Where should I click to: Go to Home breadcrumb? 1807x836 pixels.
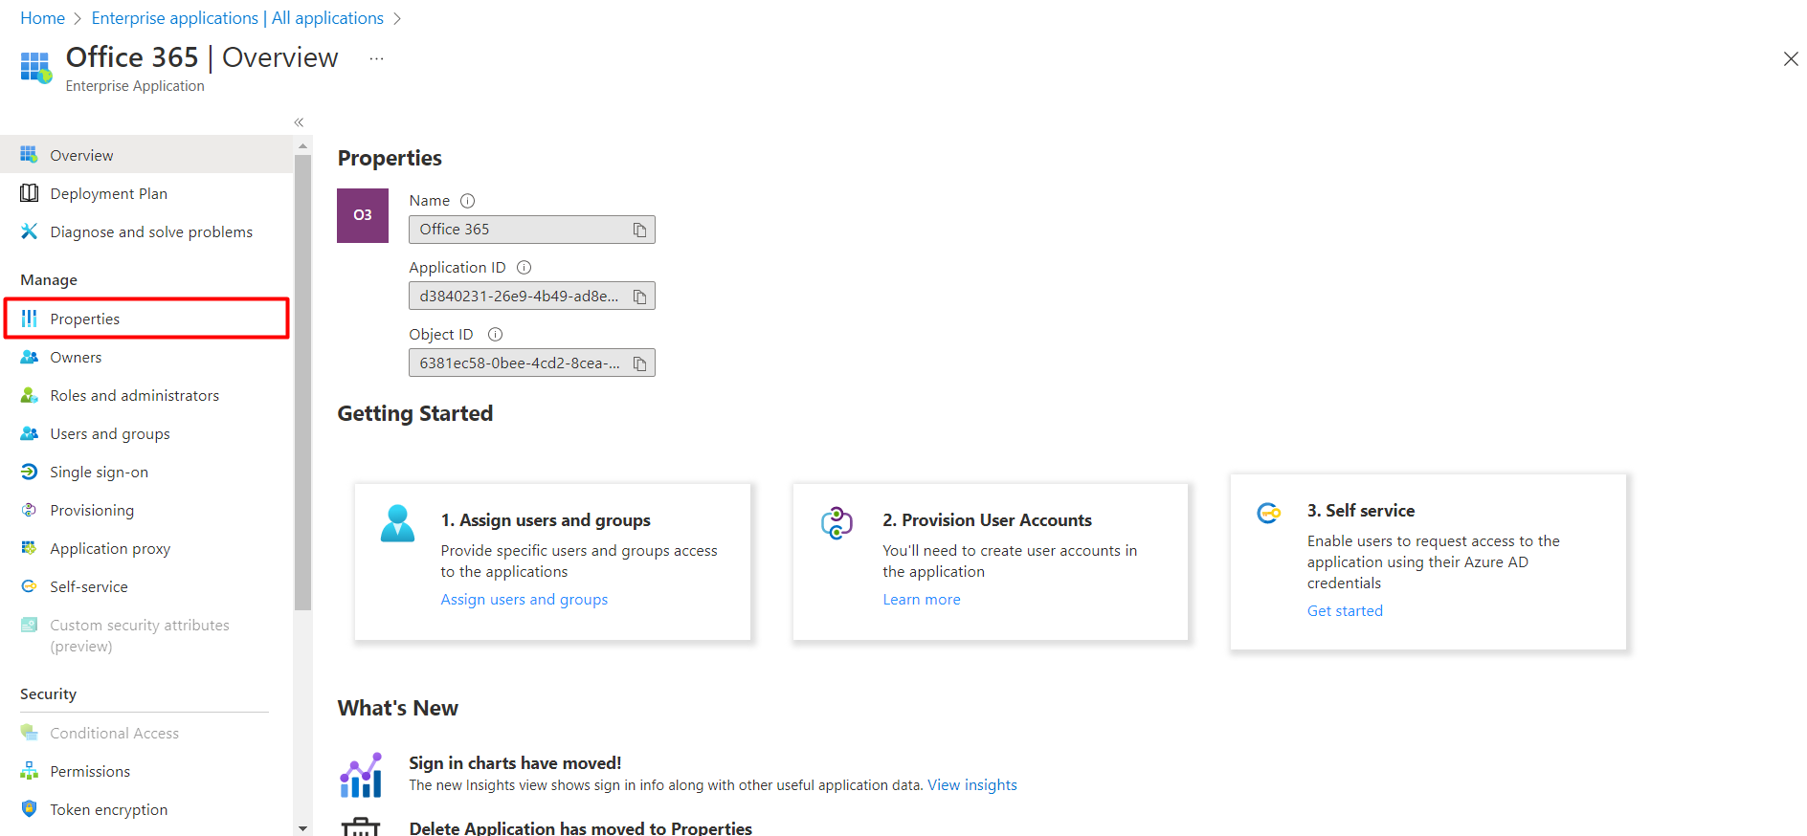click(x=42, y=18)
